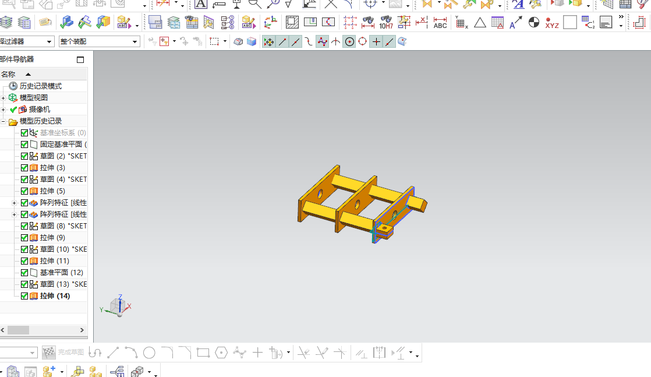Click the blue cube with green checkmark icon
Image resolution: width=651 pixels, height=377 pixels.
click(66, 23)
